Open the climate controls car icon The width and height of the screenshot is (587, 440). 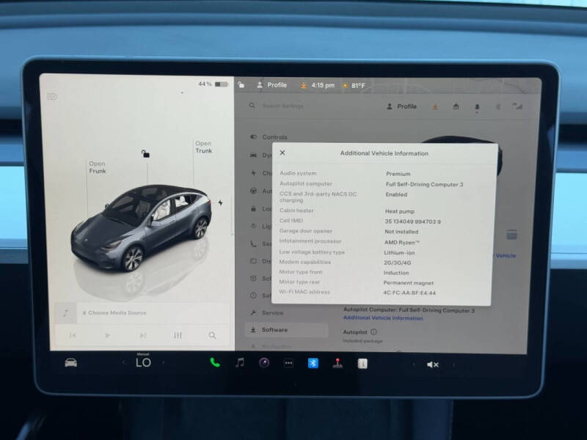70,363
